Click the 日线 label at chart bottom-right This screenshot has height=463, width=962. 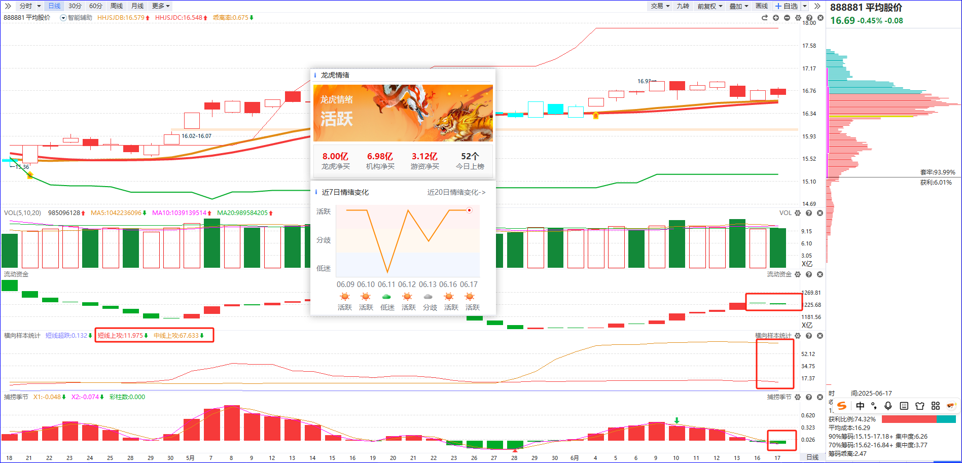[812, 457]
